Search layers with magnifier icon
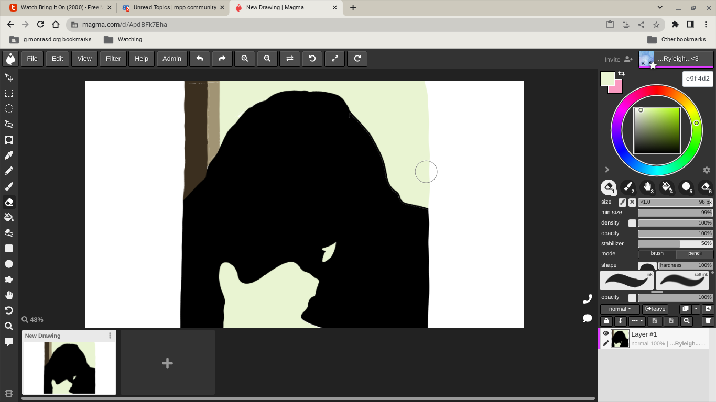Screen dimensions: 716x402 pos(687,321)
